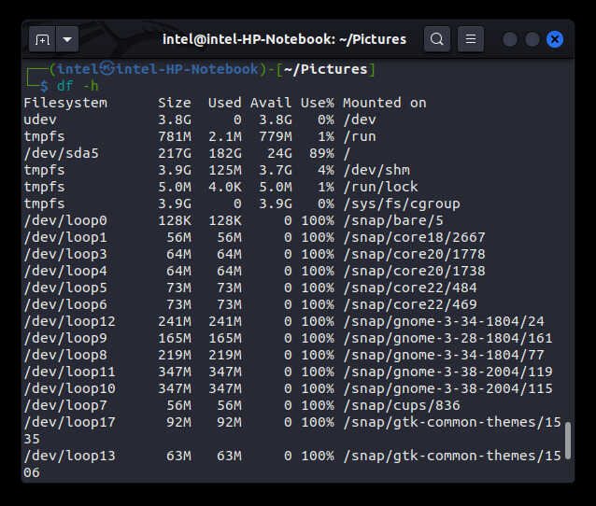Click the prompt path ~/Pictures
Image resolution: width=596 pixels, height=506 pixels.
[x=325, y=69]
